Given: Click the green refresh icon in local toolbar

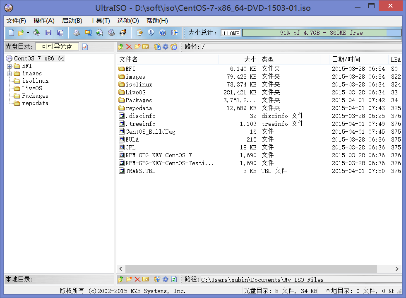Looking at the screenshot, I should coord(174,279).
